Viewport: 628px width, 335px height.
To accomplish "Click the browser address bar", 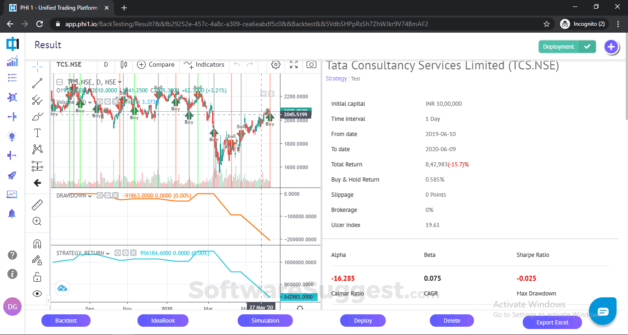I will 230,23.
